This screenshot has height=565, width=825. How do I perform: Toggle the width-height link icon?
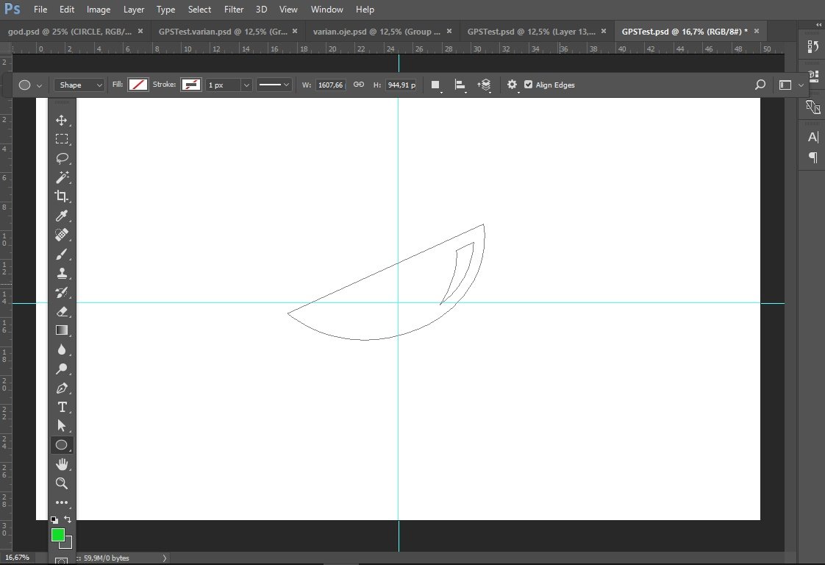point(358,85)
